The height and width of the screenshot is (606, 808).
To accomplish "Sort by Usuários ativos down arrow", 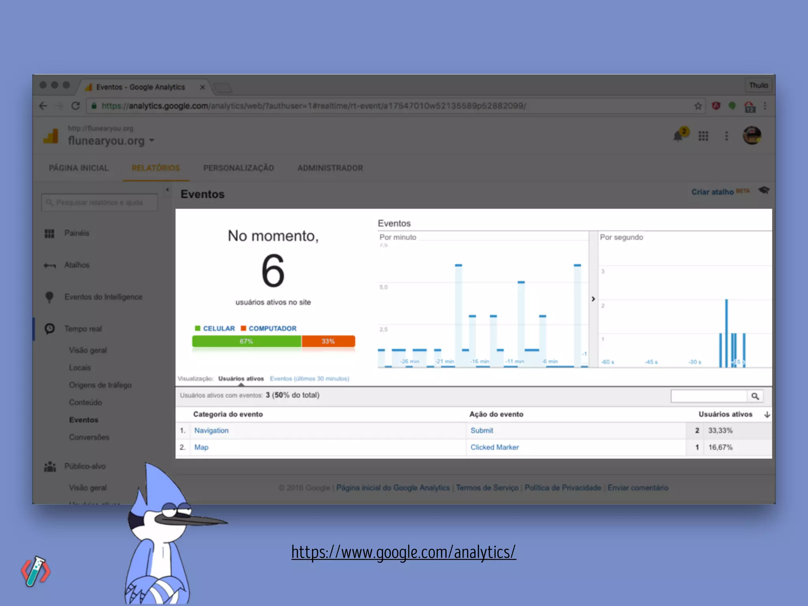I will point(767,414).
